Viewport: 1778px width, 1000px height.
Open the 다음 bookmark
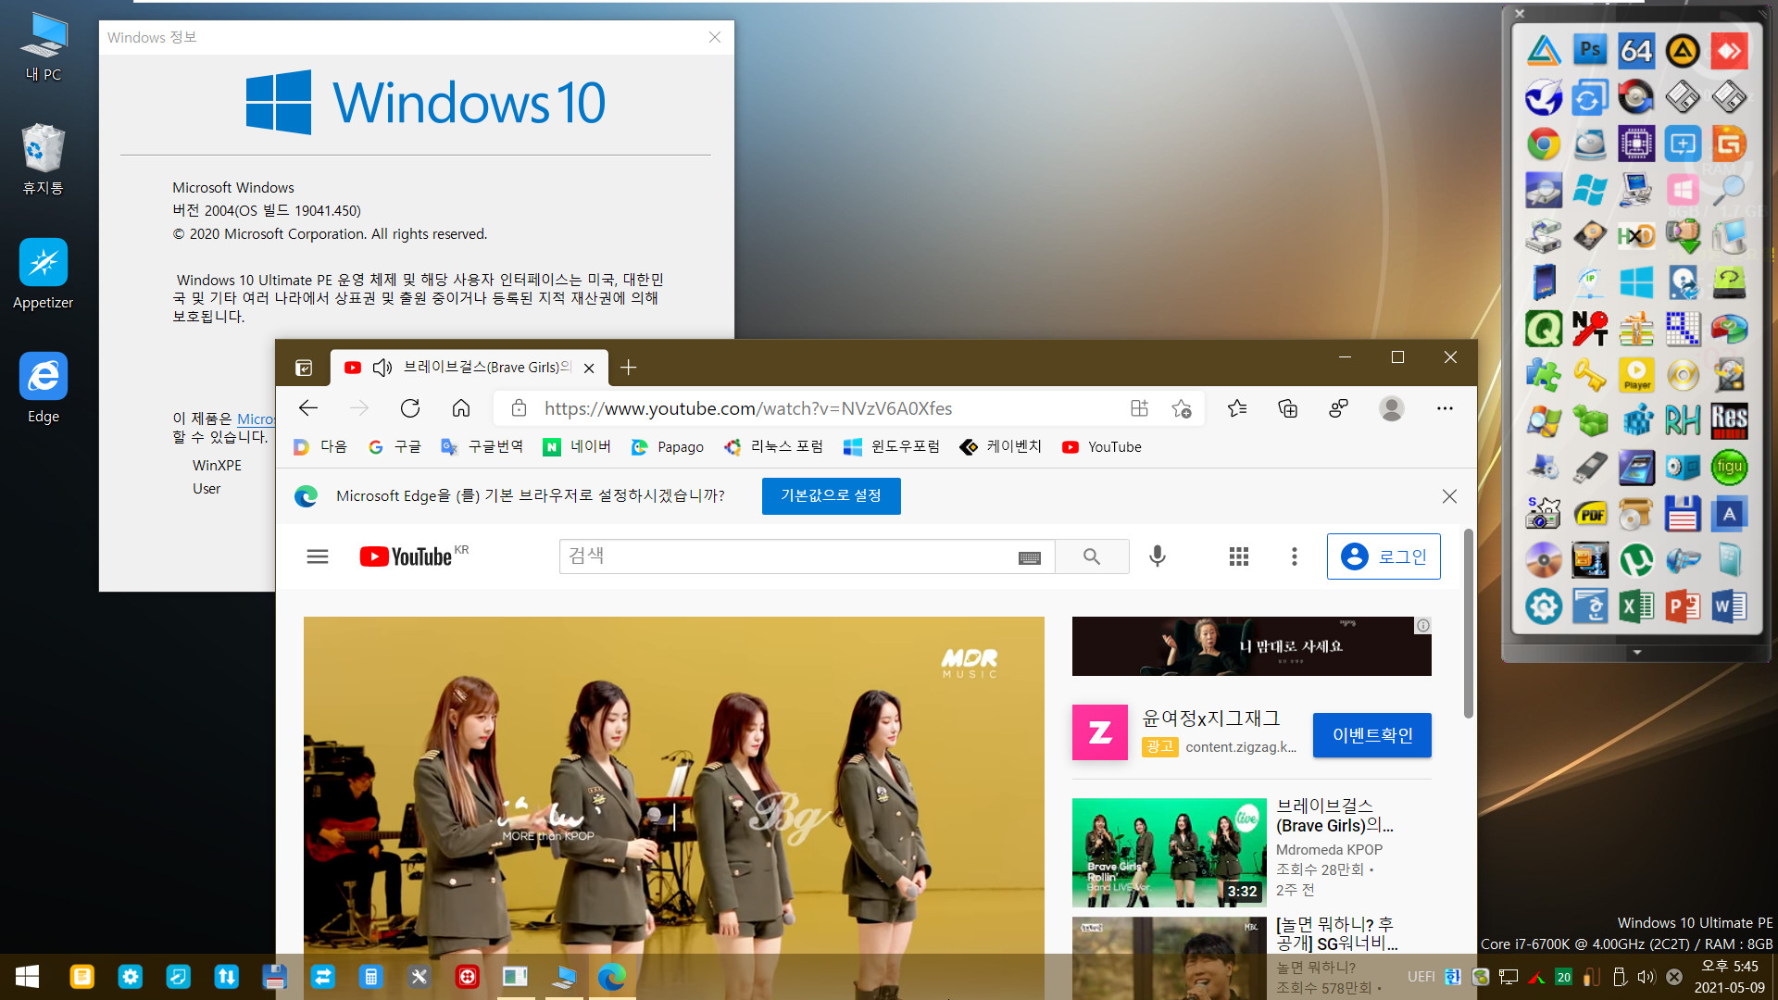coord(320,447)
